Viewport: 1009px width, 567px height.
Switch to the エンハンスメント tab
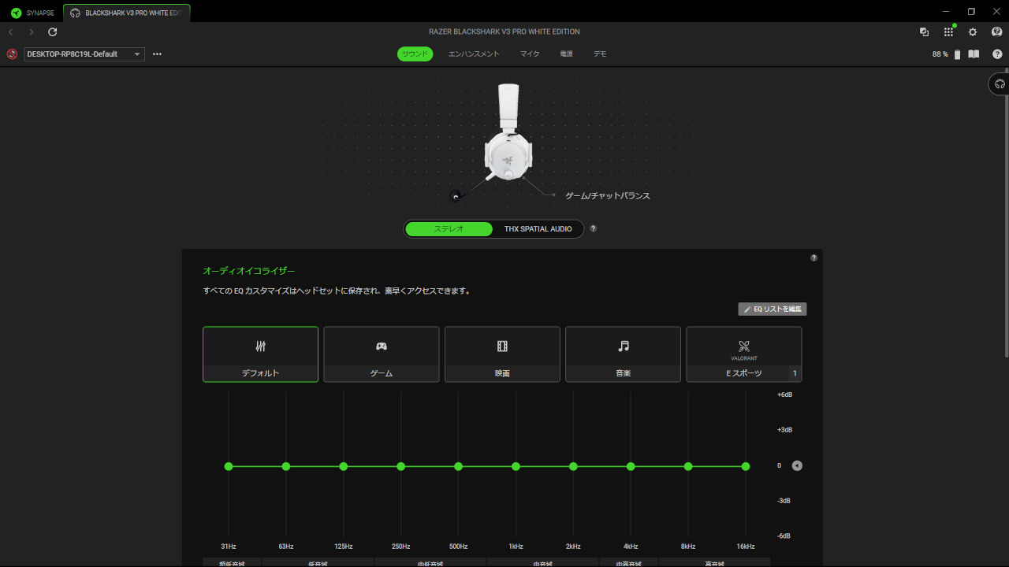[x=474, y=54]
